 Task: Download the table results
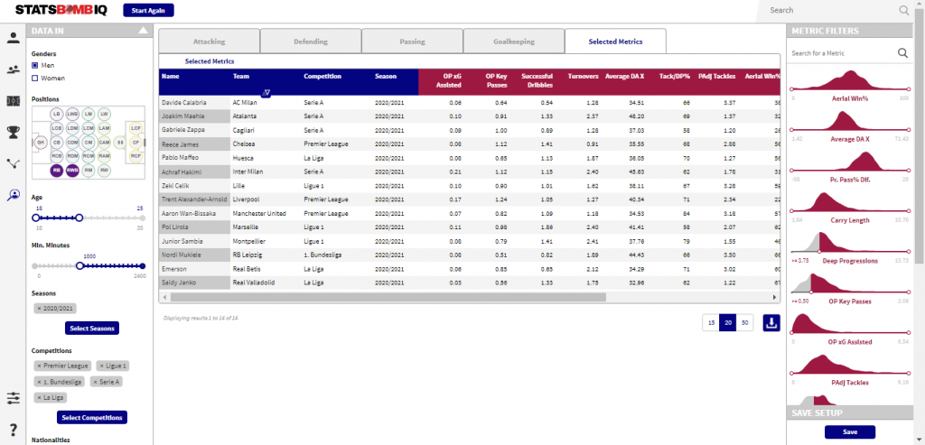click(x=771, y=322)
